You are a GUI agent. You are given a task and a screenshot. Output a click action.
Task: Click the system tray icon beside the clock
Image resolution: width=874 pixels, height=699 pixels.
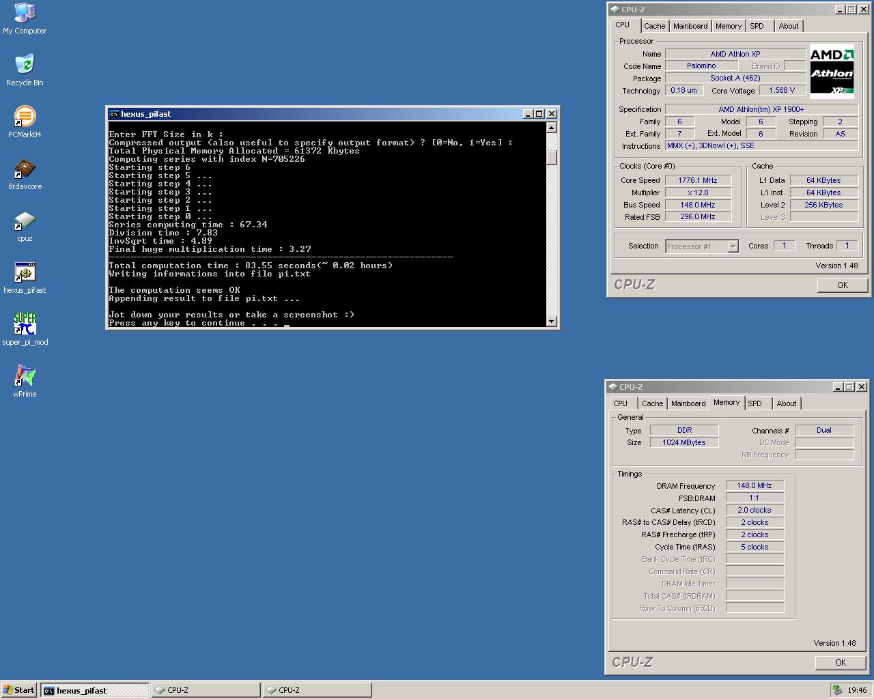click(x=837, y=690)
